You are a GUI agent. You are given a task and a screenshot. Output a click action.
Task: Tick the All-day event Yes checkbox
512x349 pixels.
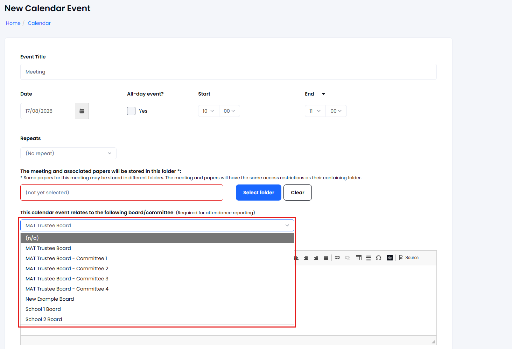(131, 111)
